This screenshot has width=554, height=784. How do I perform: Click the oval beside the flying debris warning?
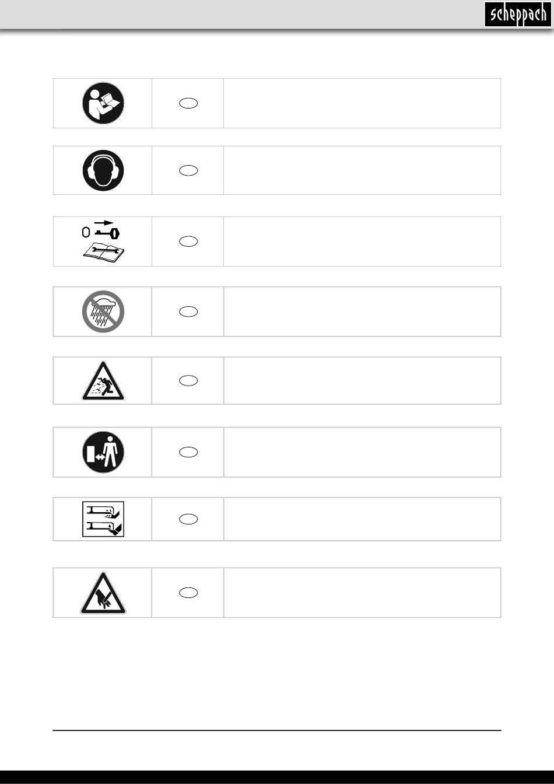coord(188,380)
